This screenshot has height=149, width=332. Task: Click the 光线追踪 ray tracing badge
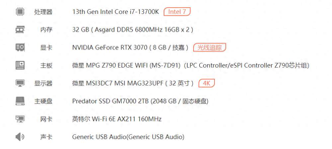point(209,47)
